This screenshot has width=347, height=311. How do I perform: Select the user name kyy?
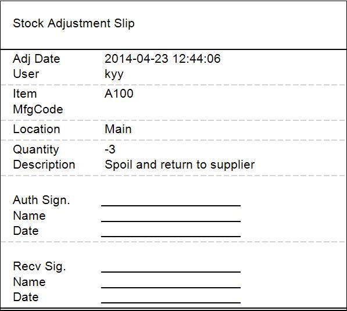click(114, 74)
